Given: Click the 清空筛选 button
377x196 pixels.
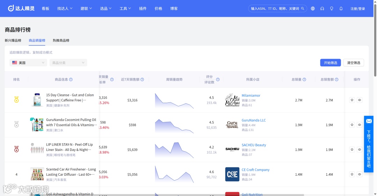Looking at the screenshot, I should click(353, 63).
